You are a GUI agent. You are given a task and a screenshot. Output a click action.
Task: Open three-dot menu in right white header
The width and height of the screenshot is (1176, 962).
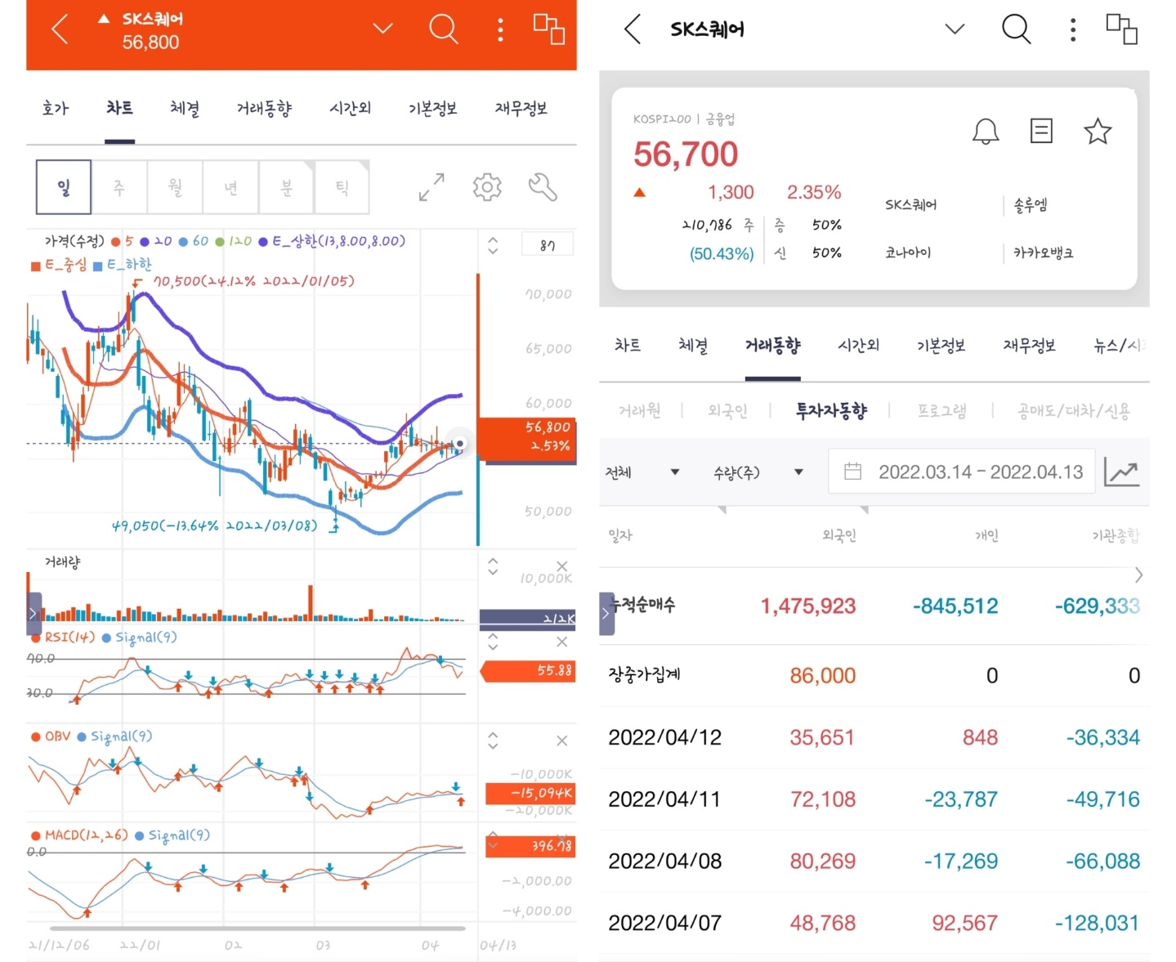tap(1073, 30)
